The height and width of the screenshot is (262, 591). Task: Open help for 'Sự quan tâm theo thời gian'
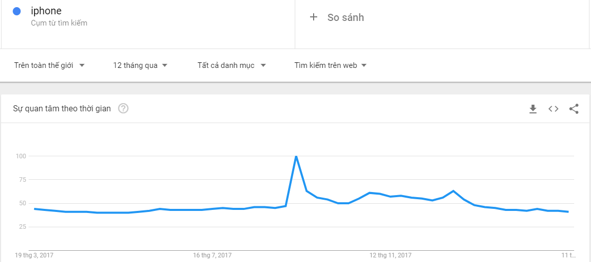123,108
